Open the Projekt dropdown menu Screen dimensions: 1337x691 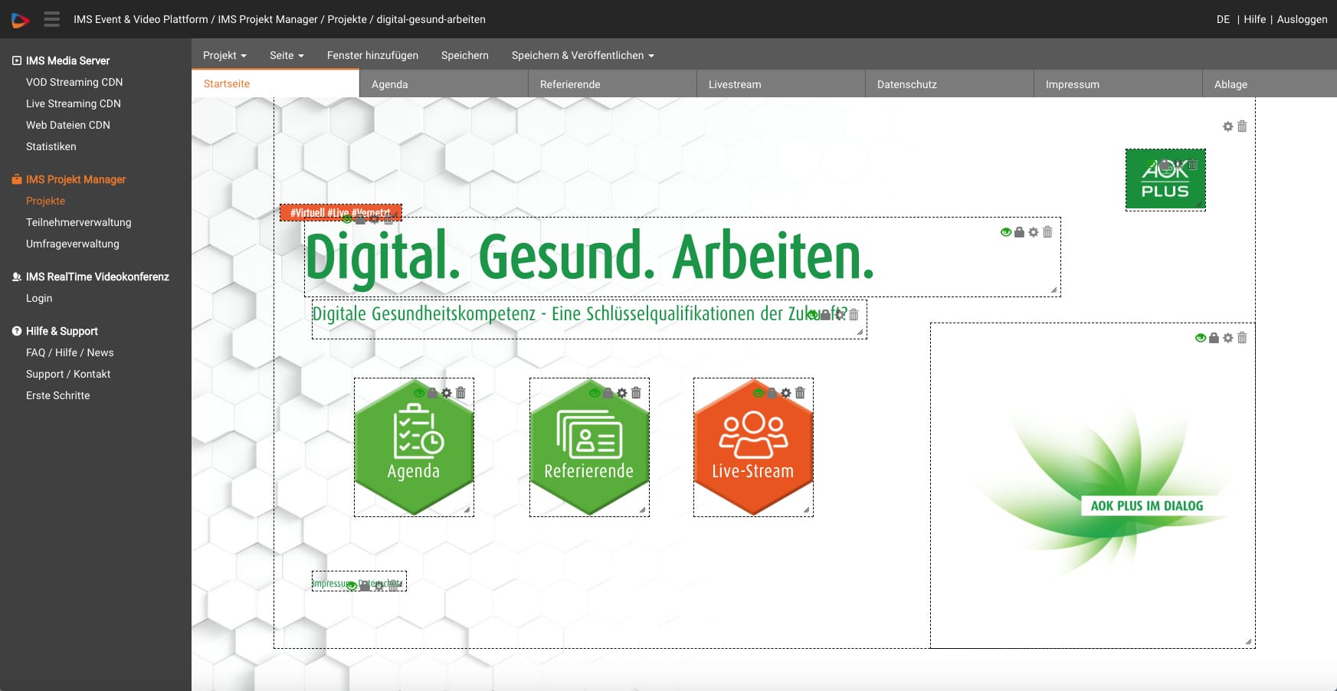(x=224, y=55)
